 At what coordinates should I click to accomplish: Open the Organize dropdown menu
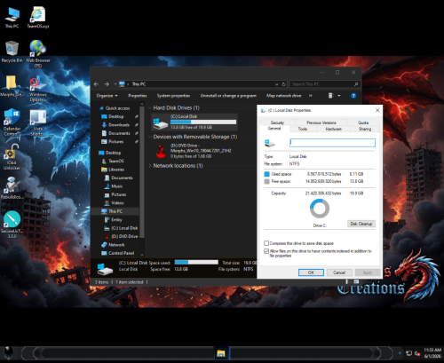click(107, 96)
